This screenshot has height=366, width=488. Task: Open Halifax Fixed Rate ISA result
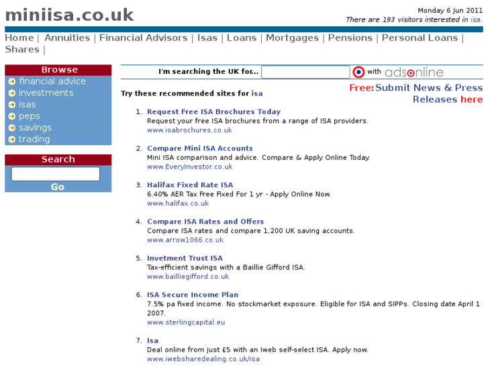(190, 185)
